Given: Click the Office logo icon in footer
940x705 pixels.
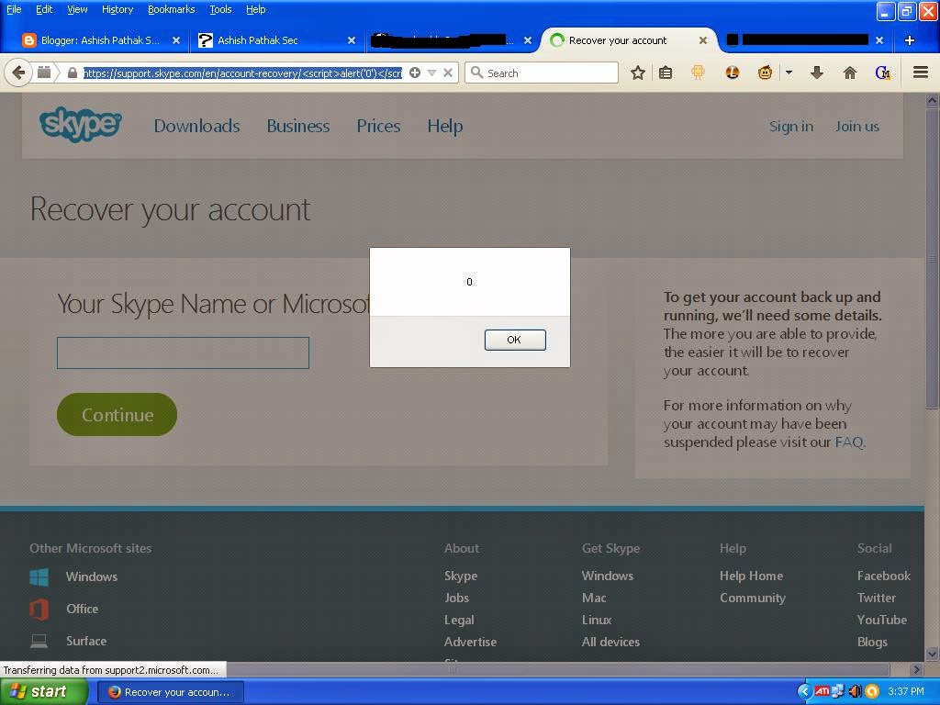Looking at the screenshot, I should coord(39,610).
